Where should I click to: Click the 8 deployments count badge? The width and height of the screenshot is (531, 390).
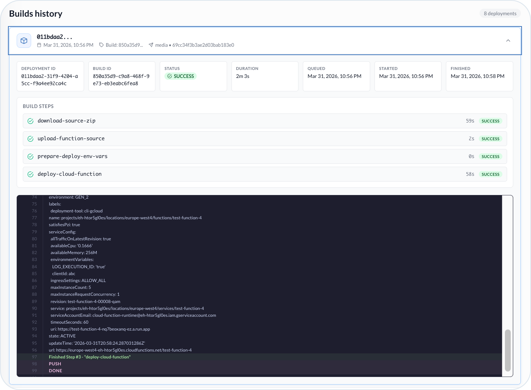(x=500, y=13)
